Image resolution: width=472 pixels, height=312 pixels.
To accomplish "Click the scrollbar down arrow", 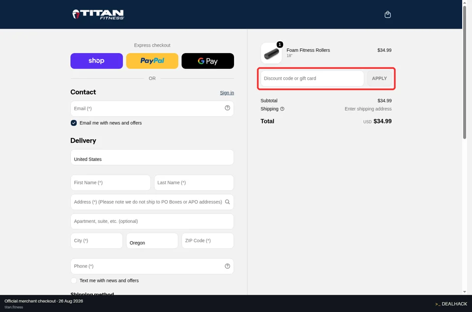I will [465, 292].
